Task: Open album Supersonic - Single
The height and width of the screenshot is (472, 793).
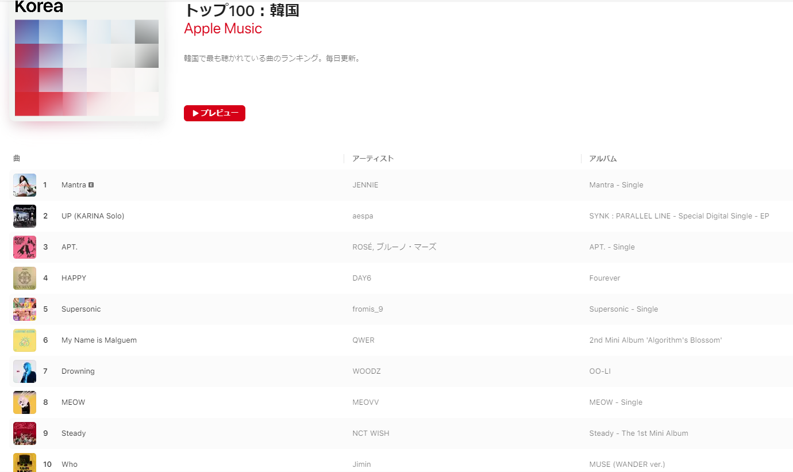Action: click(623, 309)
